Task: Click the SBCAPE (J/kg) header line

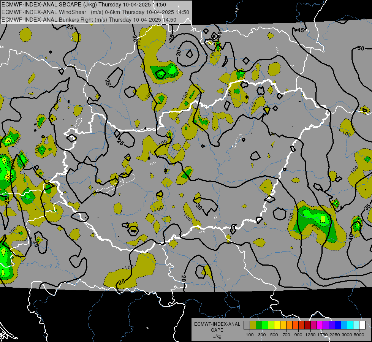Action: click(x=84, y=5)
